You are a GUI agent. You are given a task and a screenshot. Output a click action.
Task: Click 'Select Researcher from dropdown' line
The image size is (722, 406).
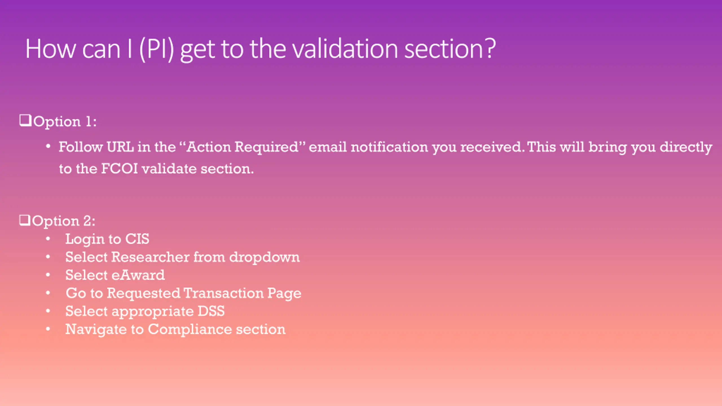click(x=182, y=257)
